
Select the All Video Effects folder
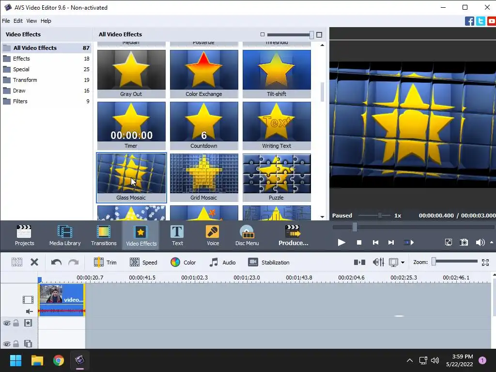click(46, 48)
